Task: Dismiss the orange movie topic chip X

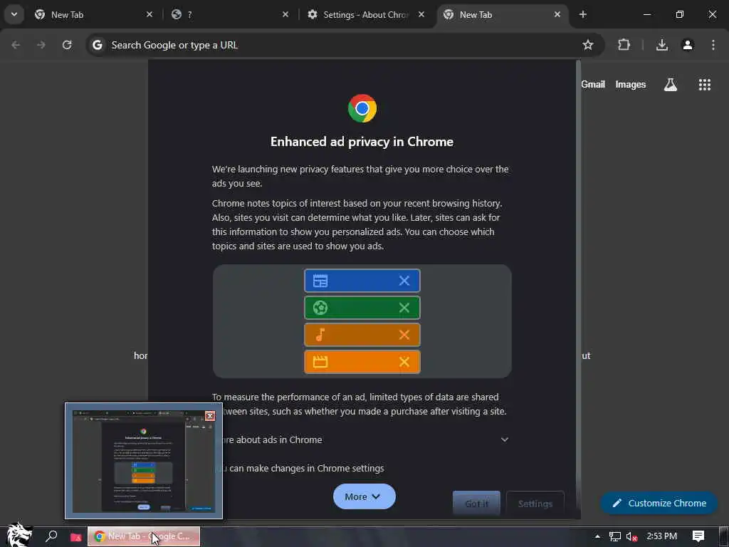Action: [x=404, y=361]
